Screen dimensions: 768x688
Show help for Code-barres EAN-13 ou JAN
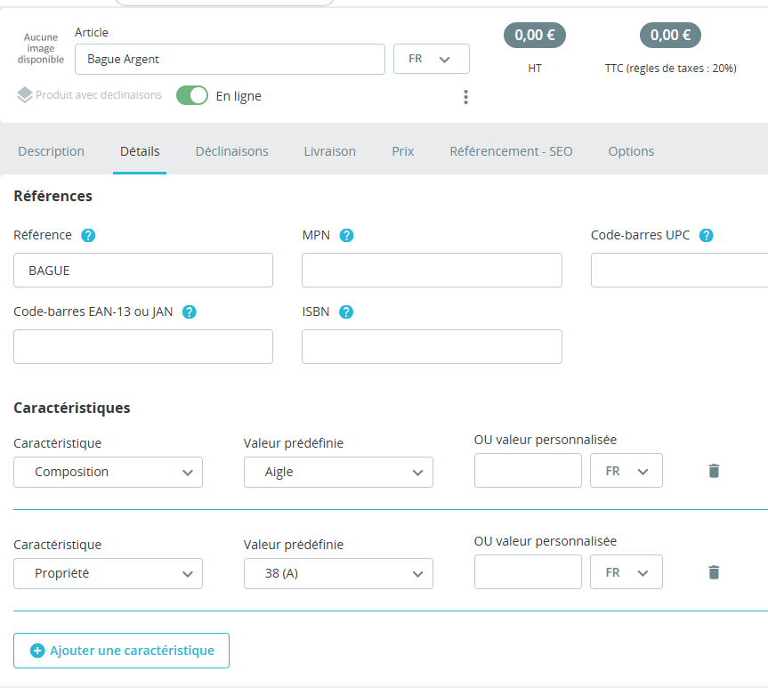pos(189,312)
